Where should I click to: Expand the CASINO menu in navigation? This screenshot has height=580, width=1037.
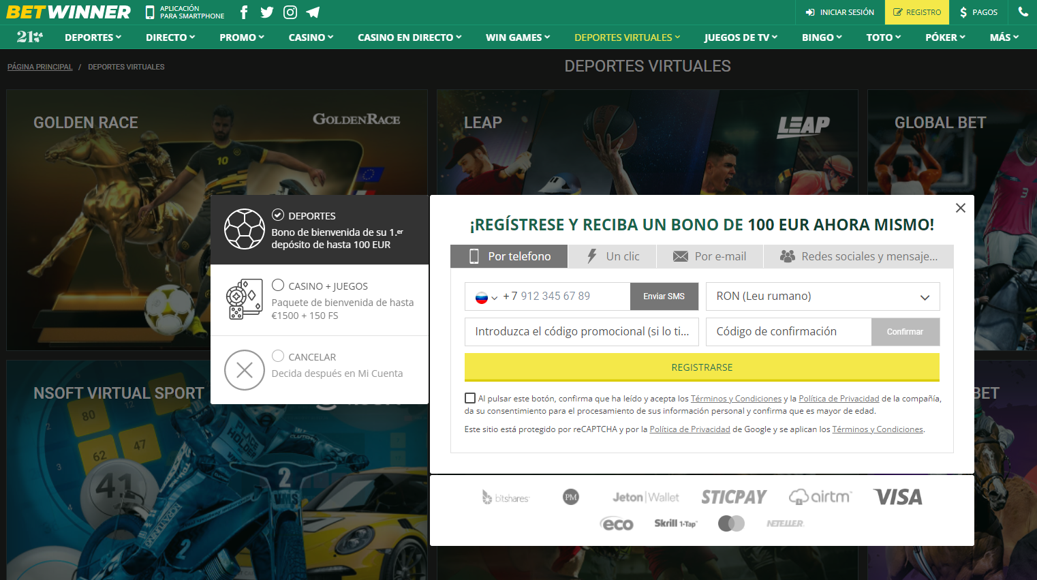tap(311, 37)
